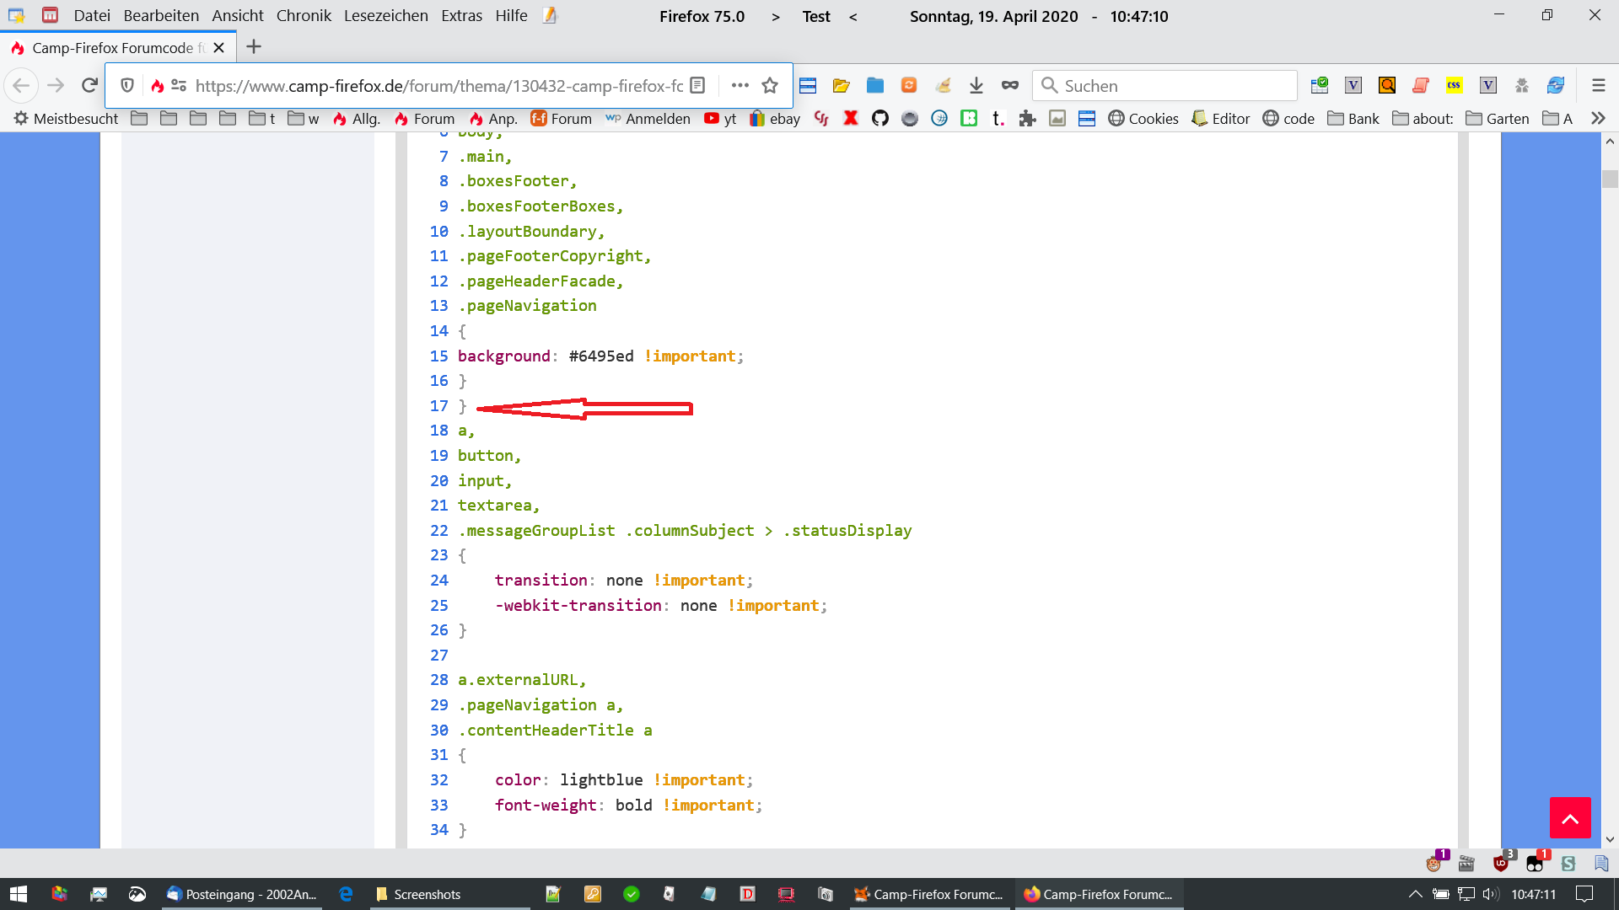The height and width of the screenshot is (910, 1619).
Task: Open the Garten bookmark folder
Action: pyautogui.click(x=1498, y=119)
